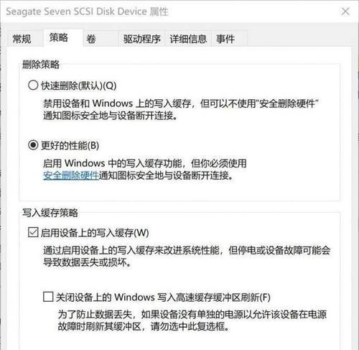
Task: Uncheck 启用设备上的写入缓存 checkbox
Action: click(33, 232)
